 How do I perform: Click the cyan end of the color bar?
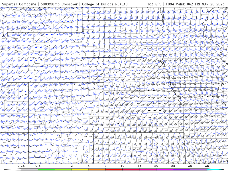[x=215, y=170]
